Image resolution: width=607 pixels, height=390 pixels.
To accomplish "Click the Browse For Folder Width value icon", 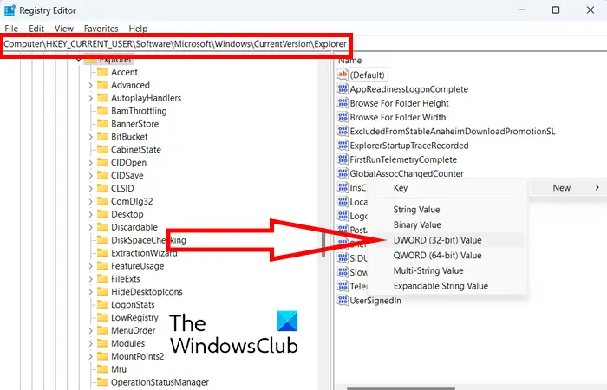I will (343, 117).
